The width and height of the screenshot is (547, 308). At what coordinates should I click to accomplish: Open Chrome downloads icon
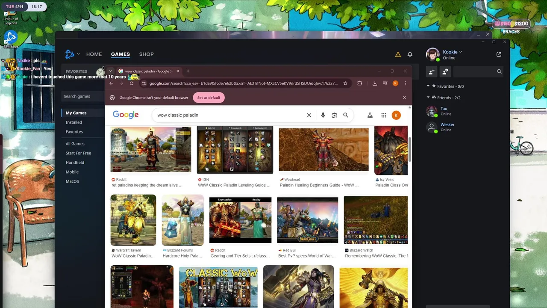[x=375, y=83]
